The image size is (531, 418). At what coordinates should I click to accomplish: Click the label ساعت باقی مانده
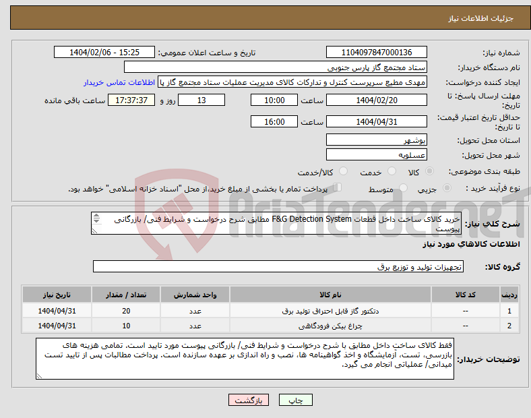75,100
